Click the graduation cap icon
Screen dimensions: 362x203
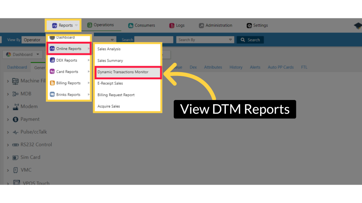click(x=357, y=26)
